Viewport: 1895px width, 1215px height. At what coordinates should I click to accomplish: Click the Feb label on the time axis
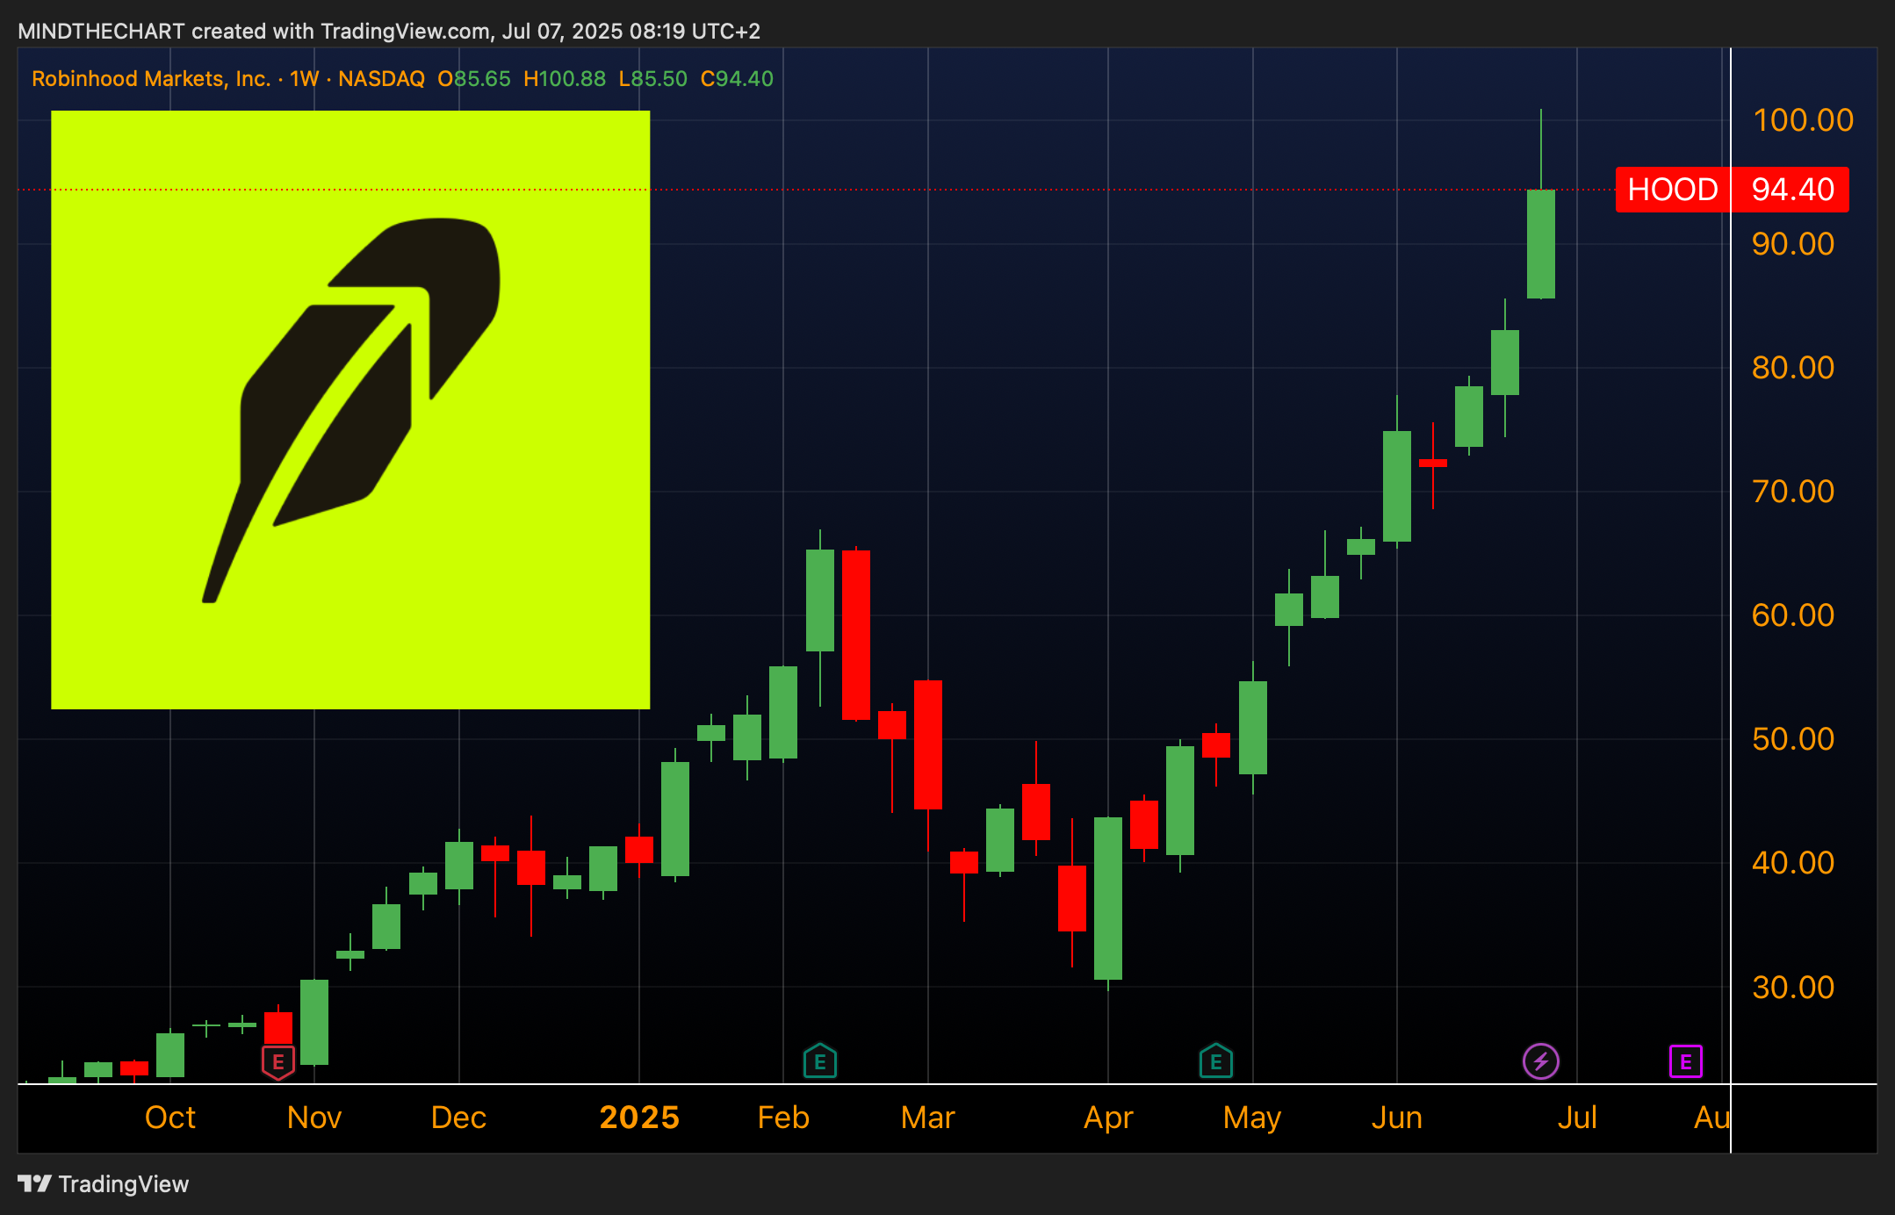click(783, 1118)
